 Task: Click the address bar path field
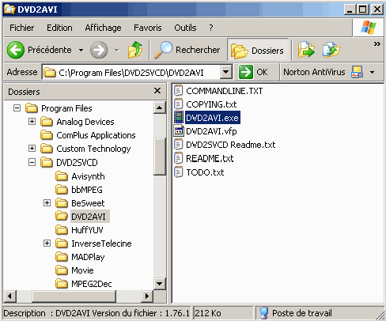[131, 73]
